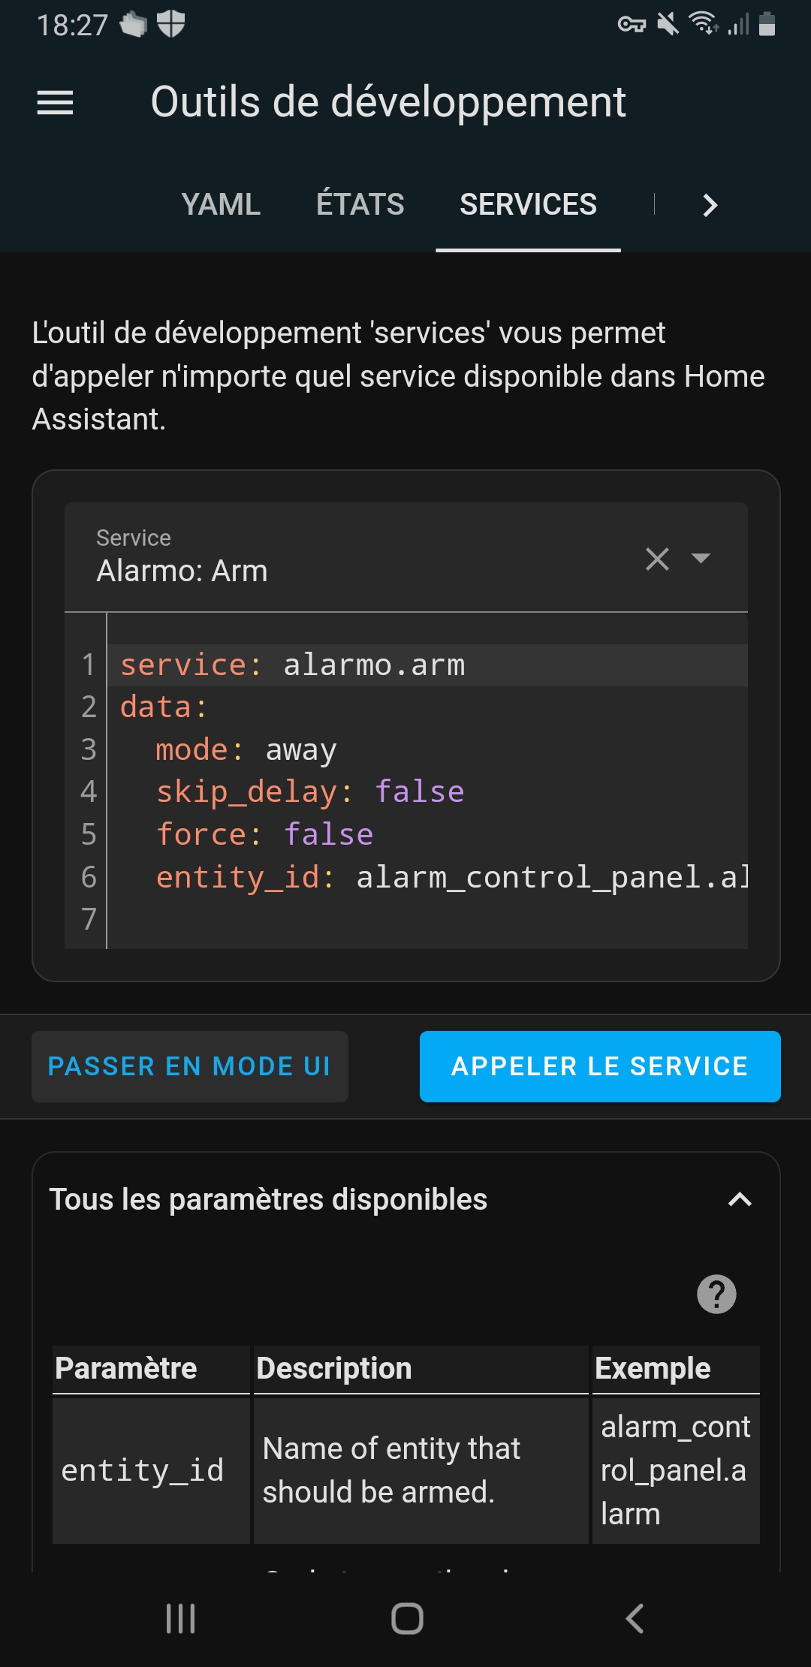Tap the Android home button
This screenshot has width=811, height=1667.
click(x=407, y=1618)
